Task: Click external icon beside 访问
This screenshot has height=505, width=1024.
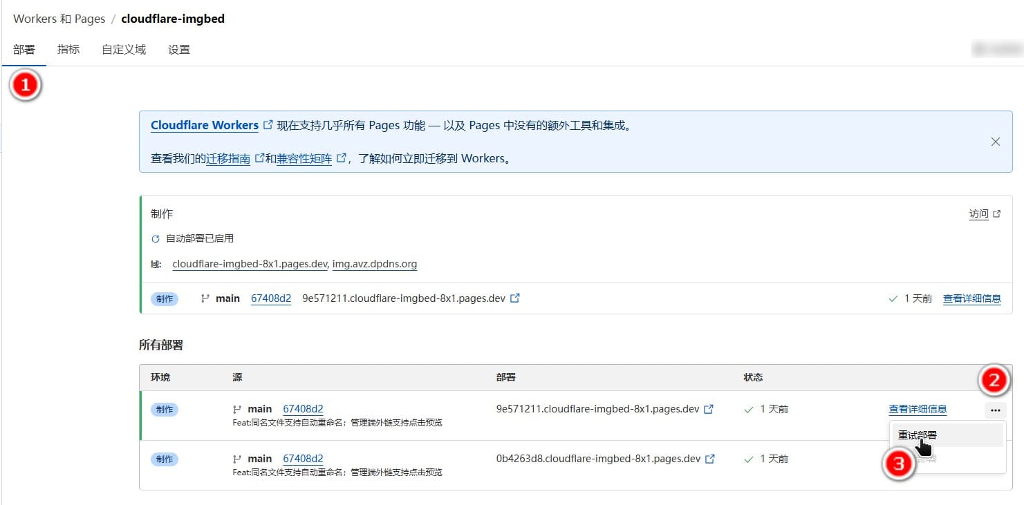Action: point(997,214)
